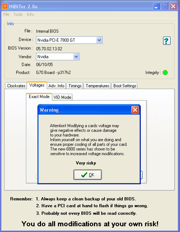This screenshot has width=180, height=232.
Task: Select the Voltages tab
Action: tap(37, 85)
